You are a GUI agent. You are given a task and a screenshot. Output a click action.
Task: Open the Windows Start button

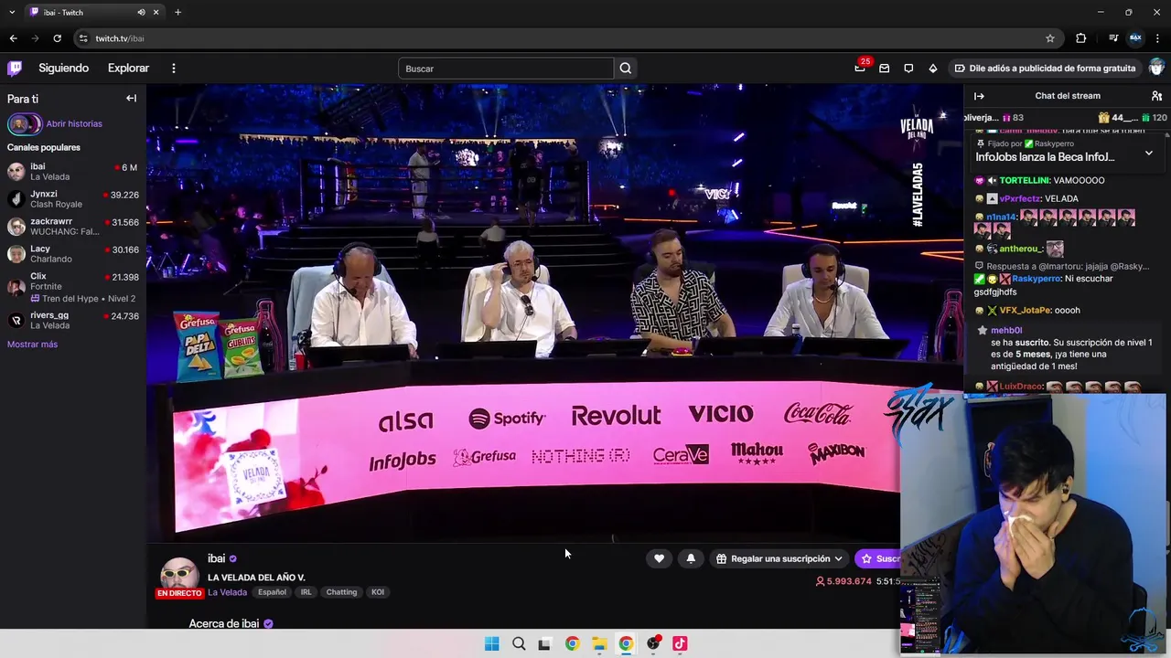click(x=491, y=643)
